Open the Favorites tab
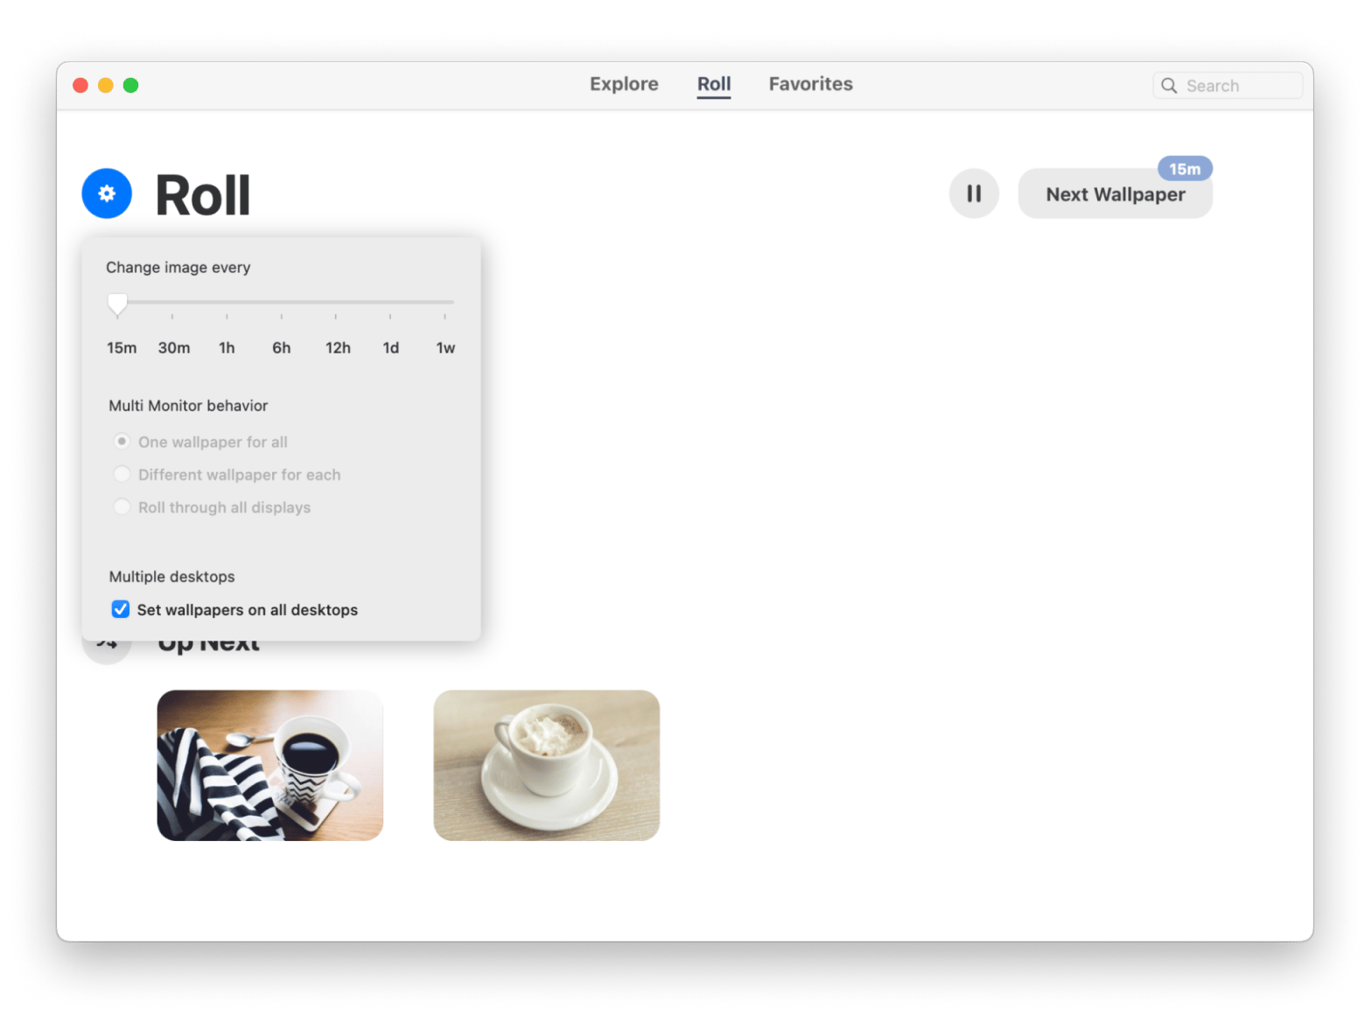1365x1024 pixels. coord(810,84)
